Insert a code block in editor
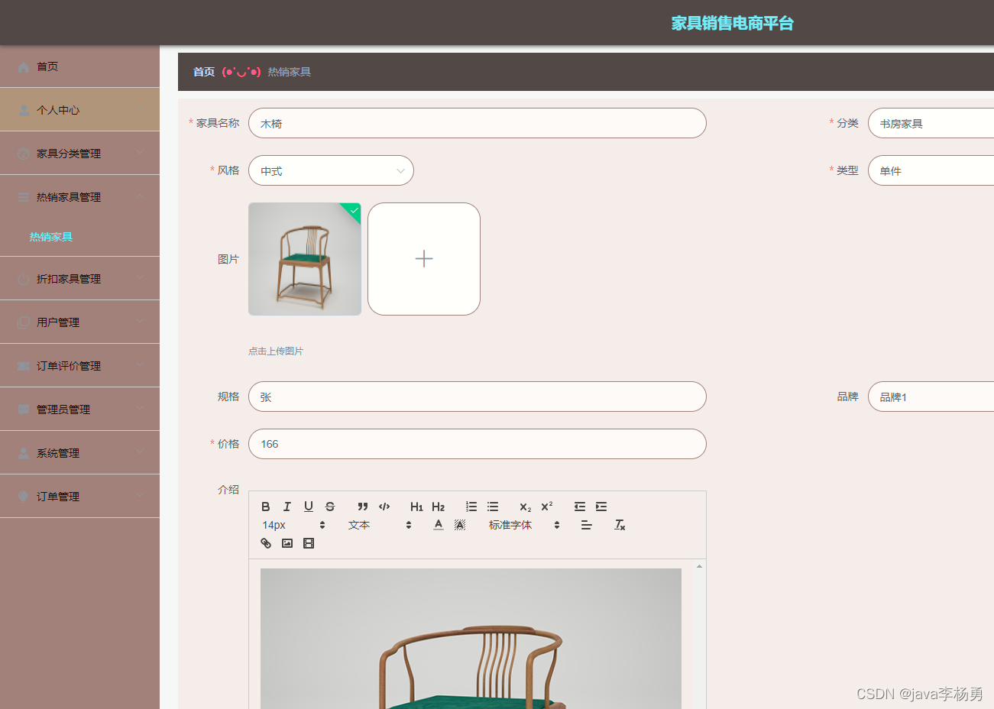The width and height of the screenshot is (994, 709). click(384, 507)
